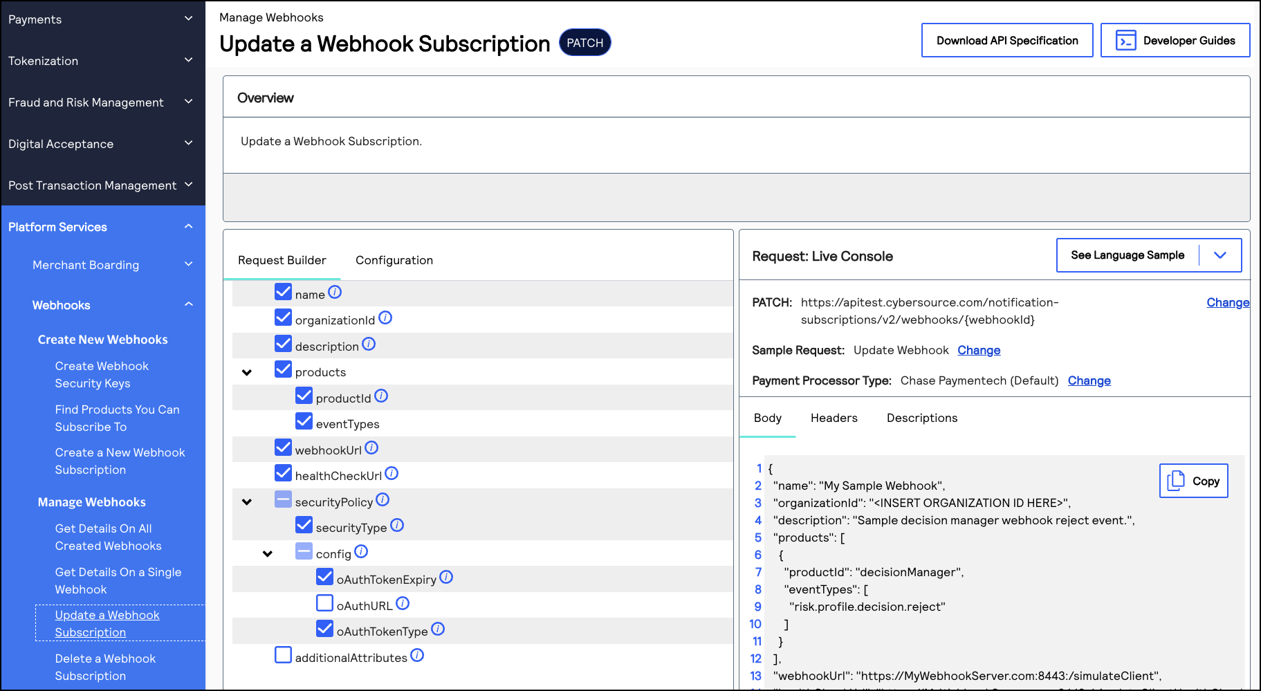Copy the sample request body code
This screenshot has width=1261, height=691.
(1193, 480)
